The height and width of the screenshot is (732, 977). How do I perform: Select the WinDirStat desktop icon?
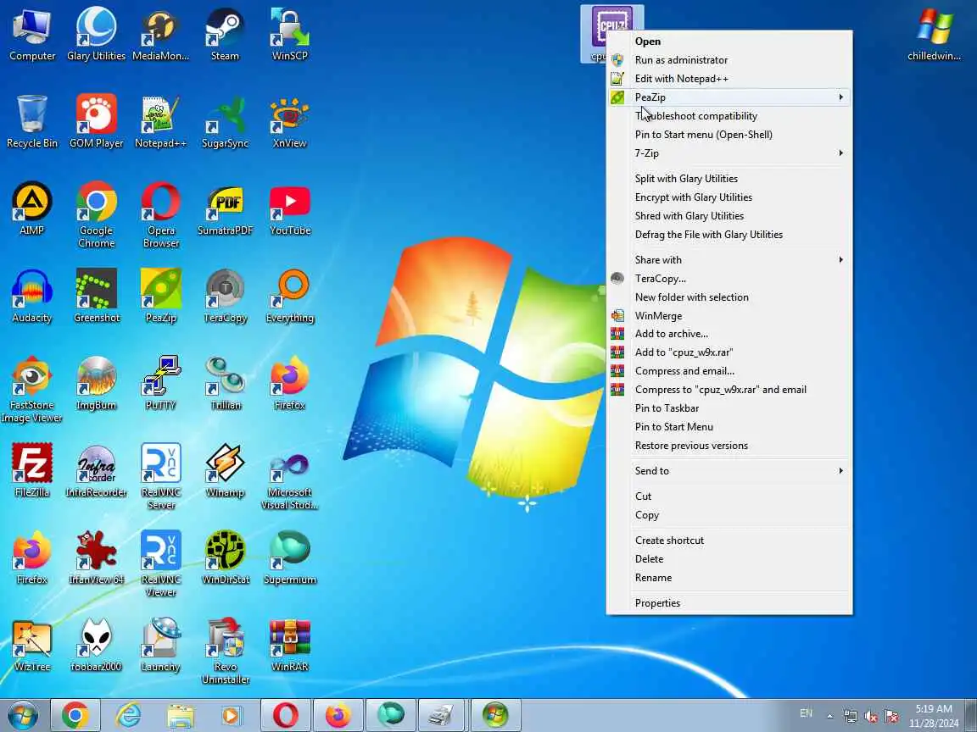point(225,557)
